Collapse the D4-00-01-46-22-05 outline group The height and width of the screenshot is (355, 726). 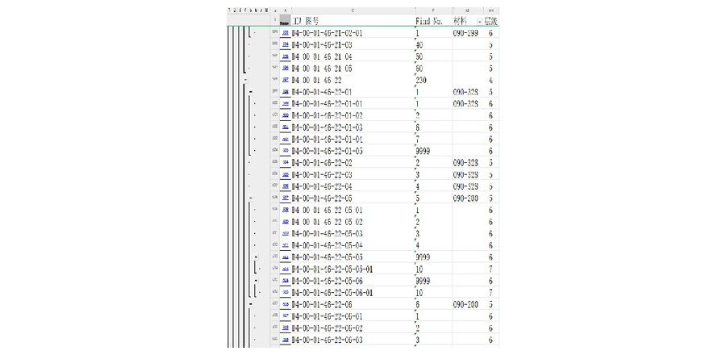click(x=251, y=198)
